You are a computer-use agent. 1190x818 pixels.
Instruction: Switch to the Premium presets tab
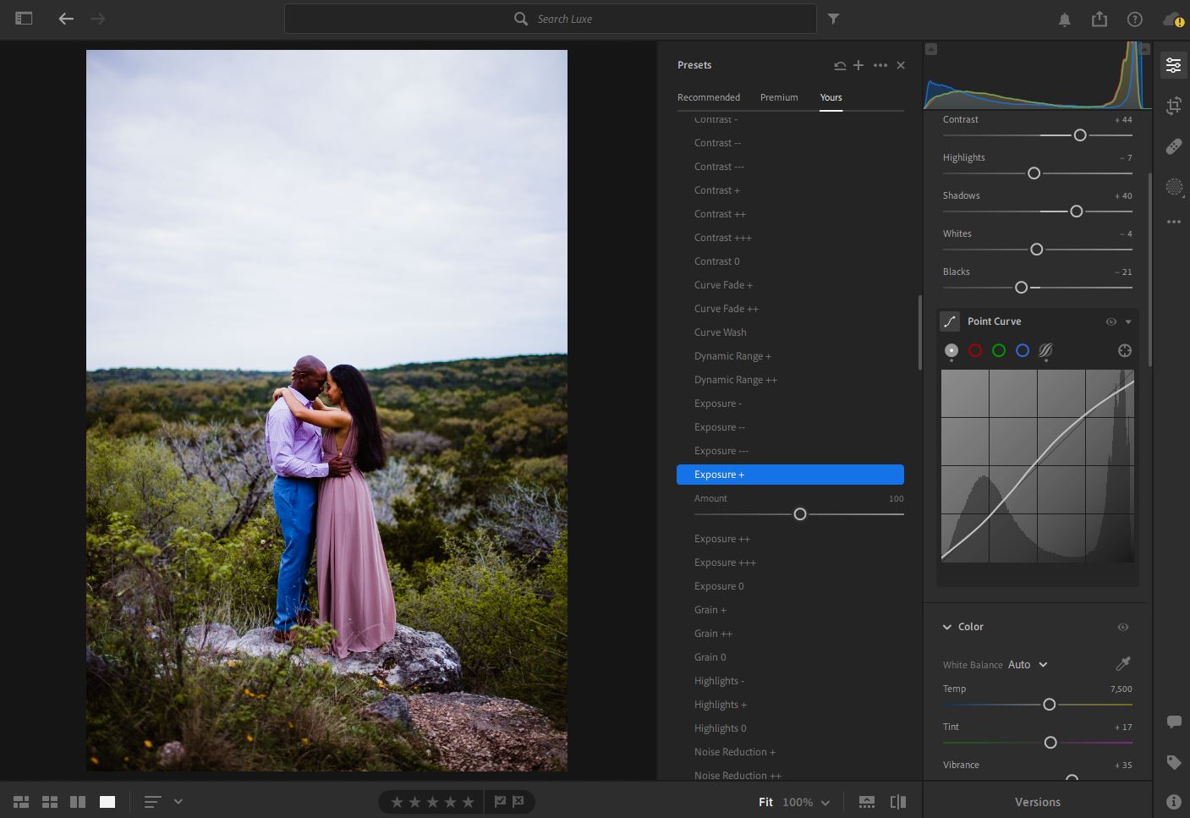click(778, 97)
